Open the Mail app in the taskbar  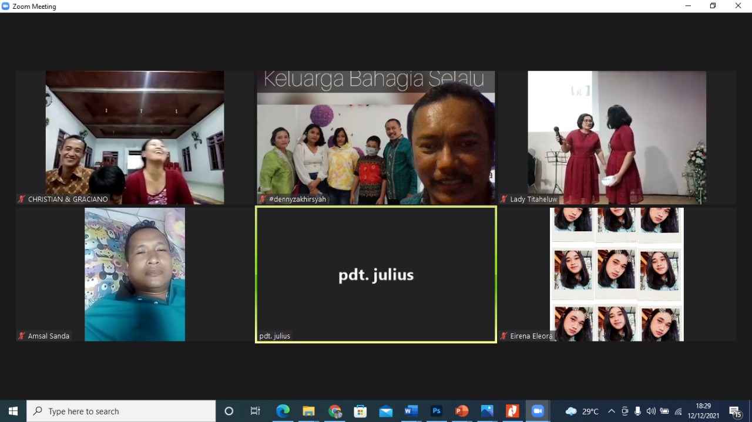[385, 411]
